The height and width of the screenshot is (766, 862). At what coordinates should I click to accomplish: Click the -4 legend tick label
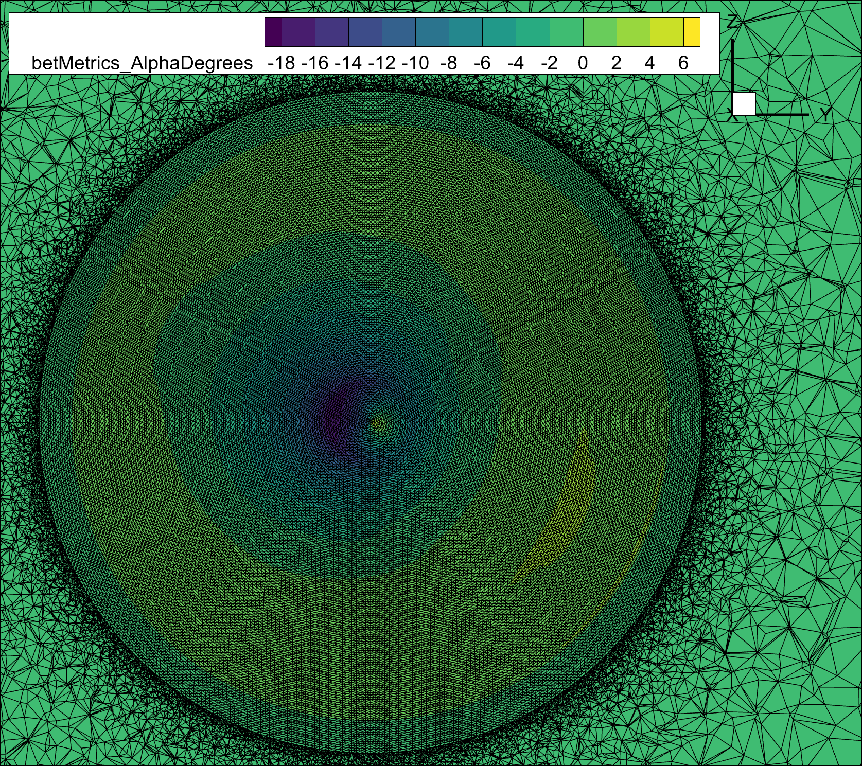516,63
